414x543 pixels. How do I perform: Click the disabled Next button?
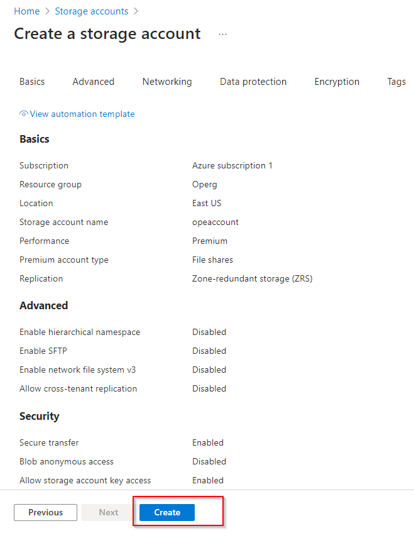tap(108, 512)
